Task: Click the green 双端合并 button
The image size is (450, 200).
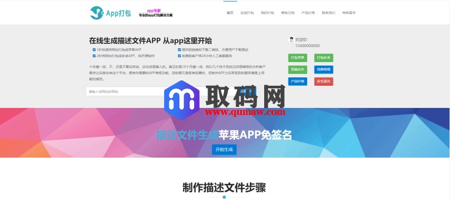Action: pyautogui.click(x=298, y=69)
